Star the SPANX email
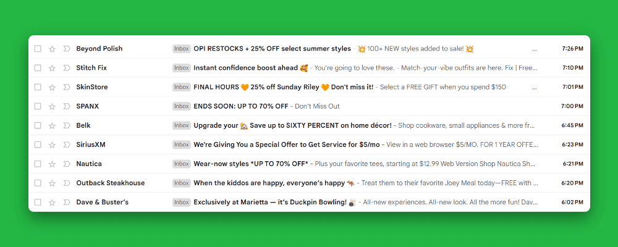618x247 pixels. [x=52, y=106]
